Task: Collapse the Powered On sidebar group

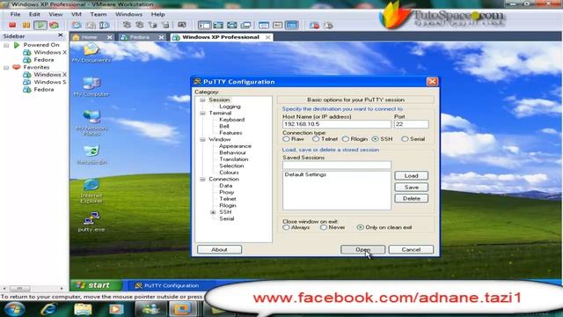Action: coord(6,45)
